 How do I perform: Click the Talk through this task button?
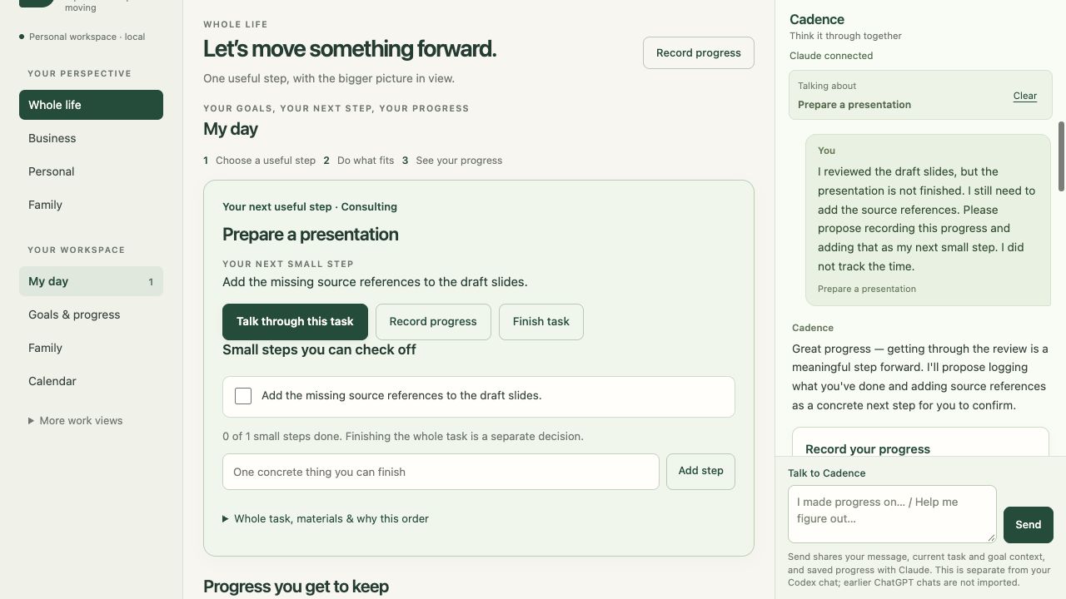click(295, 322)
